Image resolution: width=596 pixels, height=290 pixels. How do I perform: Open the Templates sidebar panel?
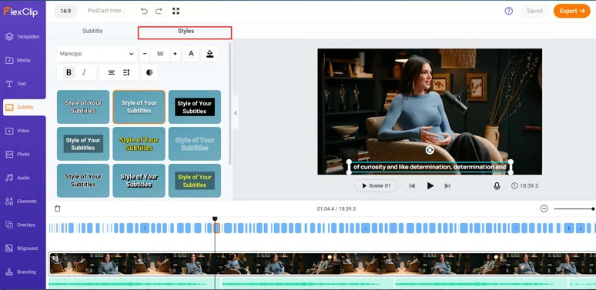pyautogui.click(x=23, y=37)
